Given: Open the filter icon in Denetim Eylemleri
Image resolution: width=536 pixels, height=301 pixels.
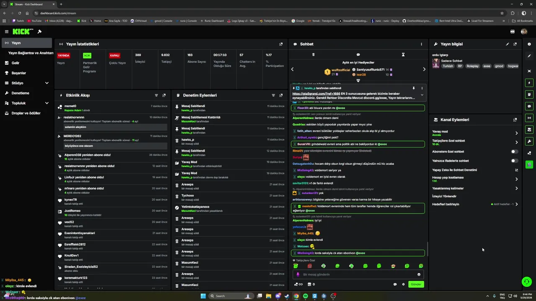Looking at the screenshot, I should [x=273, y=95].
